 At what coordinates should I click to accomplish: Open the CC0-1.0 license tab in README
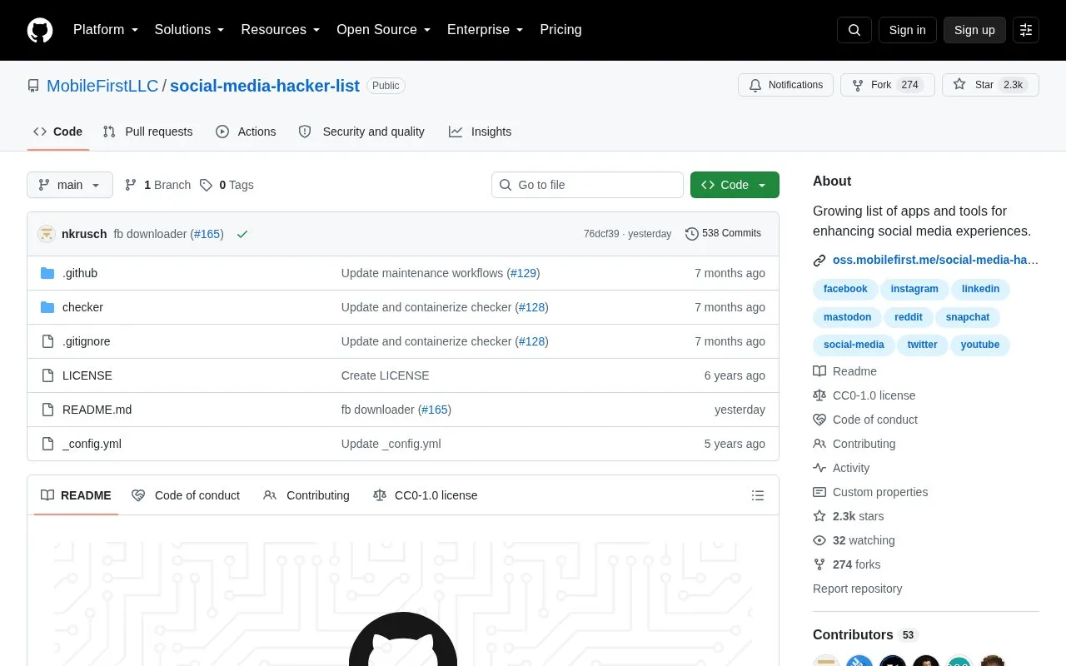click(x=425, y=495)
